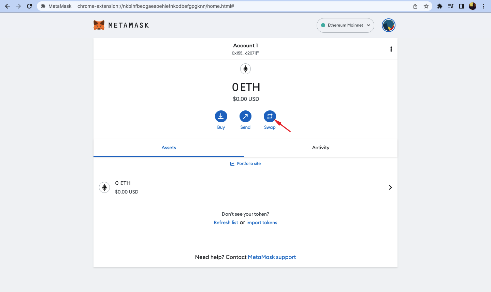
Task: Click the Send arrow button
Action: pos(245,117)
